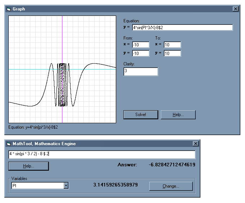Click the Answer: label
Screen dimensions: 245x203
pyautogui.click(x=127, y=165)
